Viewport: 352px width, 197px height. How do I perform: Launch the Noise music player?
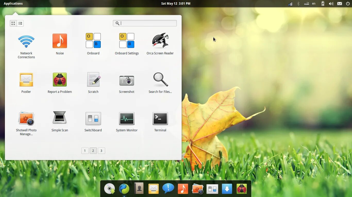pyautogui.click(x=60, y=44)
